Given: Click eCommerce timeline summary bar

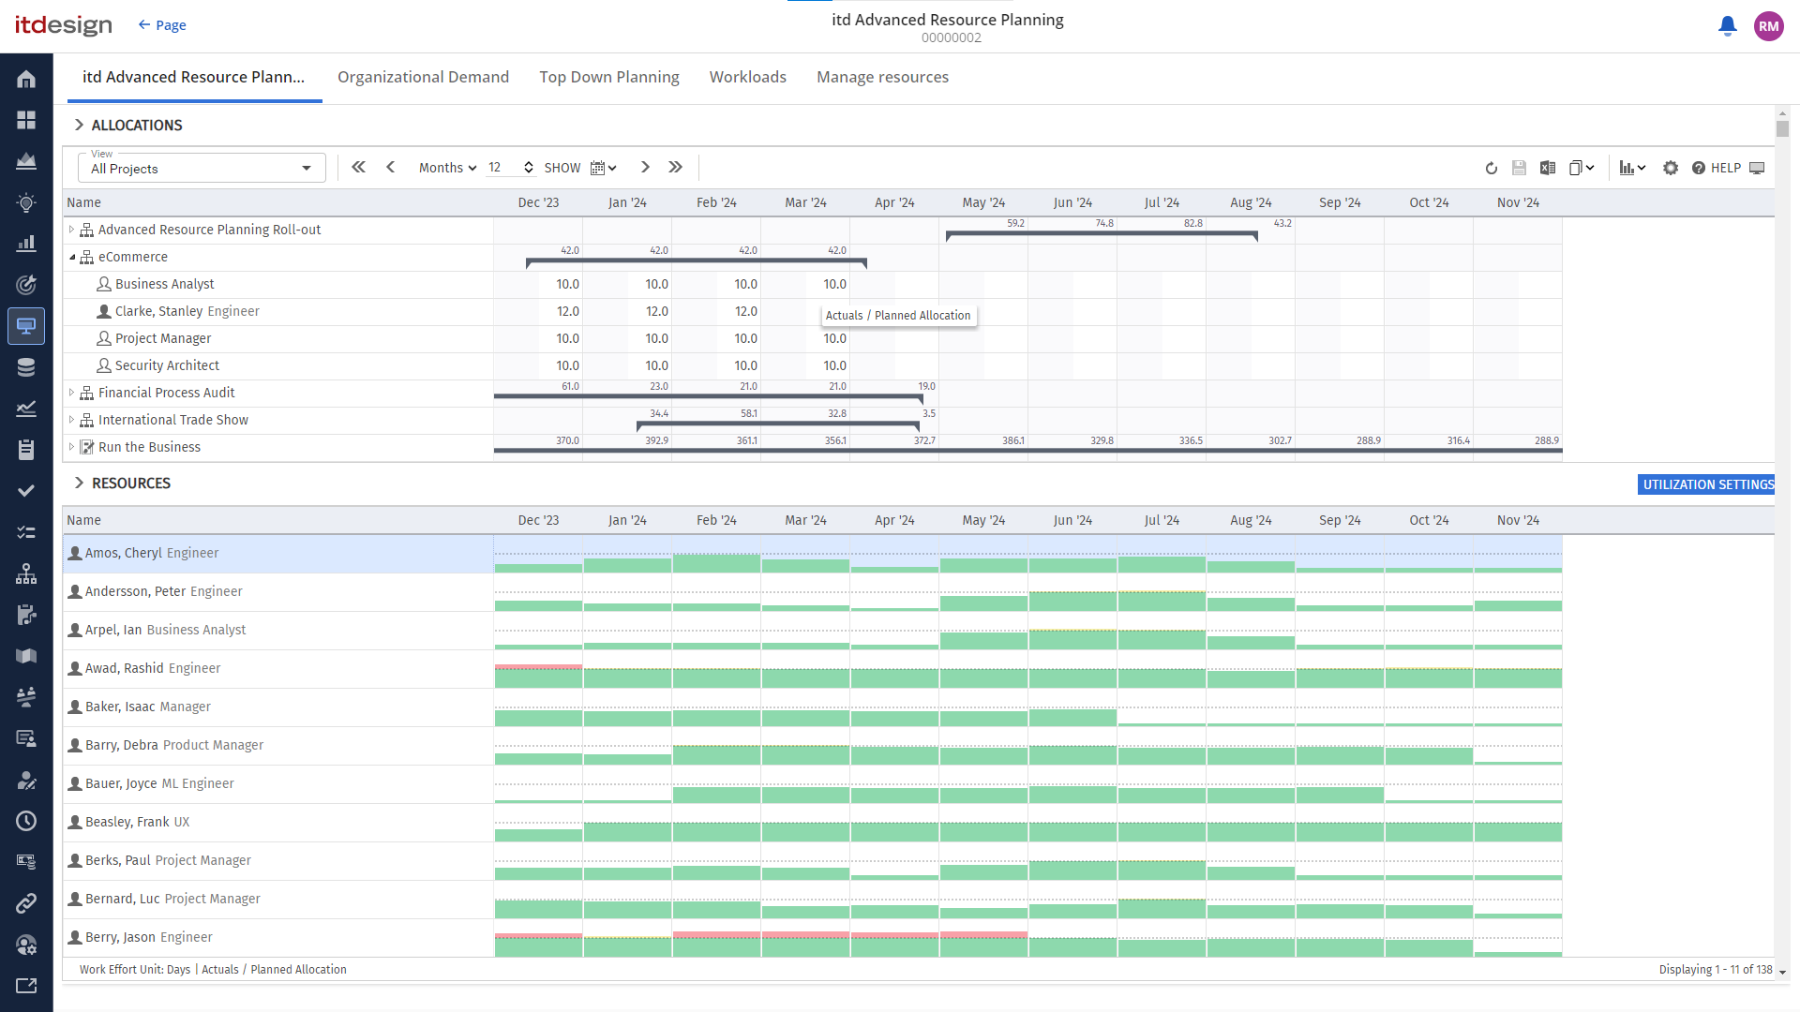Looking at the screenshot, I should pyautogui.click(x=696, y=261).
